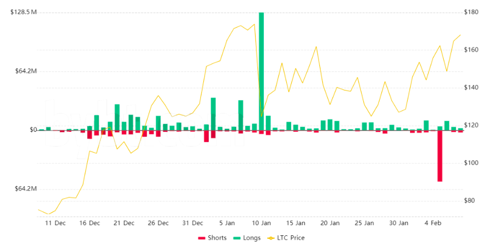Click the '$100' right axis label
Image resolution: width=492 pixels, height=247 pixels.
[x=472, y=163]
